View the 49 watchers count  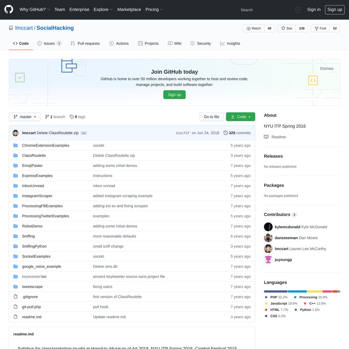pyautogui.click(x=269, y=28)
